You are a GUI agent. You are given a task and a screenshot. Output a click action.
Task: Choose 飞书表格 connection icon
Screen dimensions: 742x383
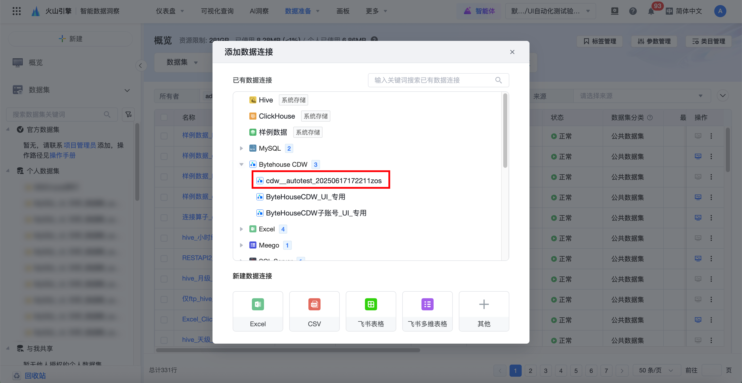[370, 304]
